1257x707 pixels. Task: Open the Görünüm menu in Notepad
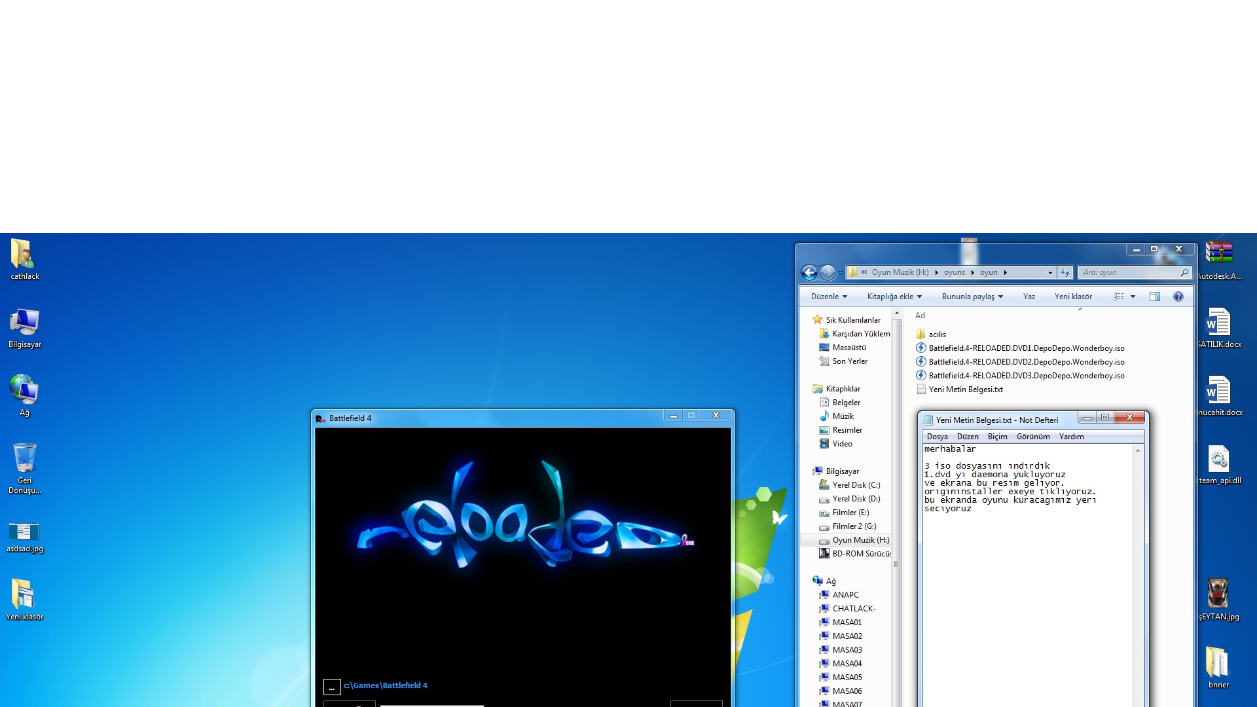click(x=1033, y=437)
